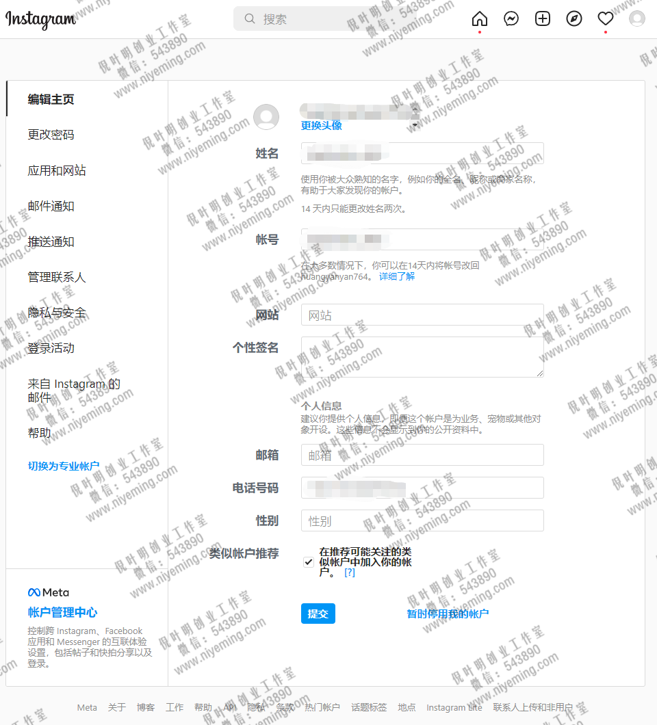Open 管理联系人 settings
This screenshot has width=657, height=725.
pyautogui.click(x=56, y=277)
